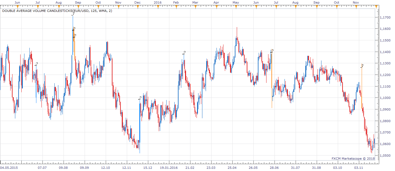Screen dimensions: 395x171
Task: Click the 31.07 date axis label
Action: [295, 168]
